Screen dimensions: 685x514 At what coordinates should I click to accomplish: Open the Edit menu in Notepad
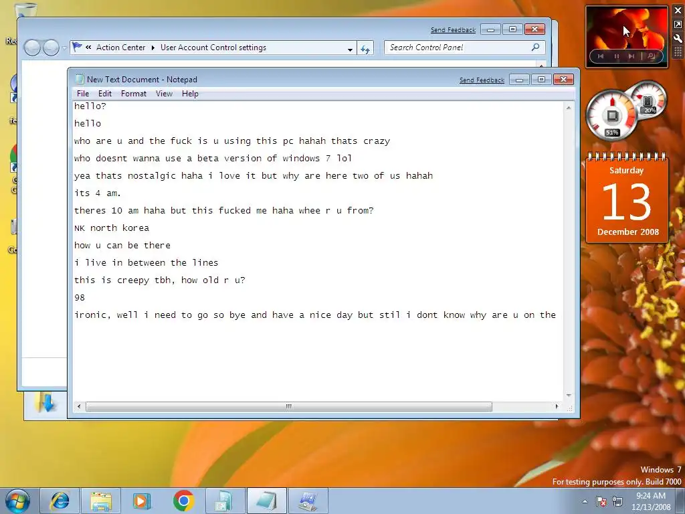point(105,94)
